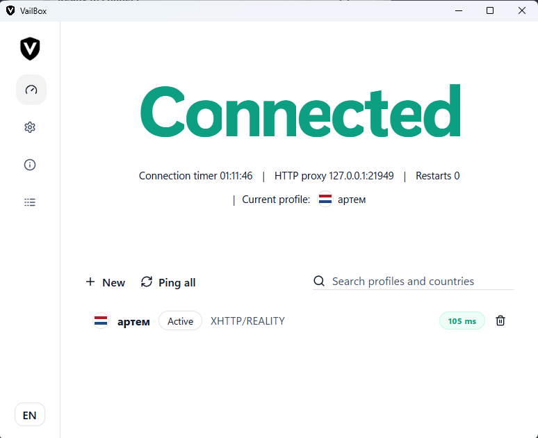538x438 pixels.
Task: Add a new profile with New button
Action: pyautogui.click(x=106, y=282)
